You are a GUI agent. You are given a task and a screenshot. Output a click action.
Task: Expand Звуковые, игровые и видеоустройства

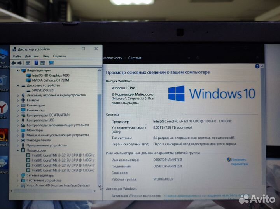[18, 96]
